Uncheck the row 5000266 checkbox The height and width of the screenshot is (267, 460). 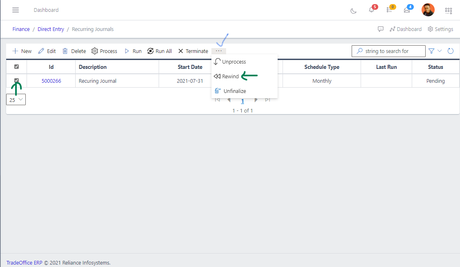tap(17, 81)
